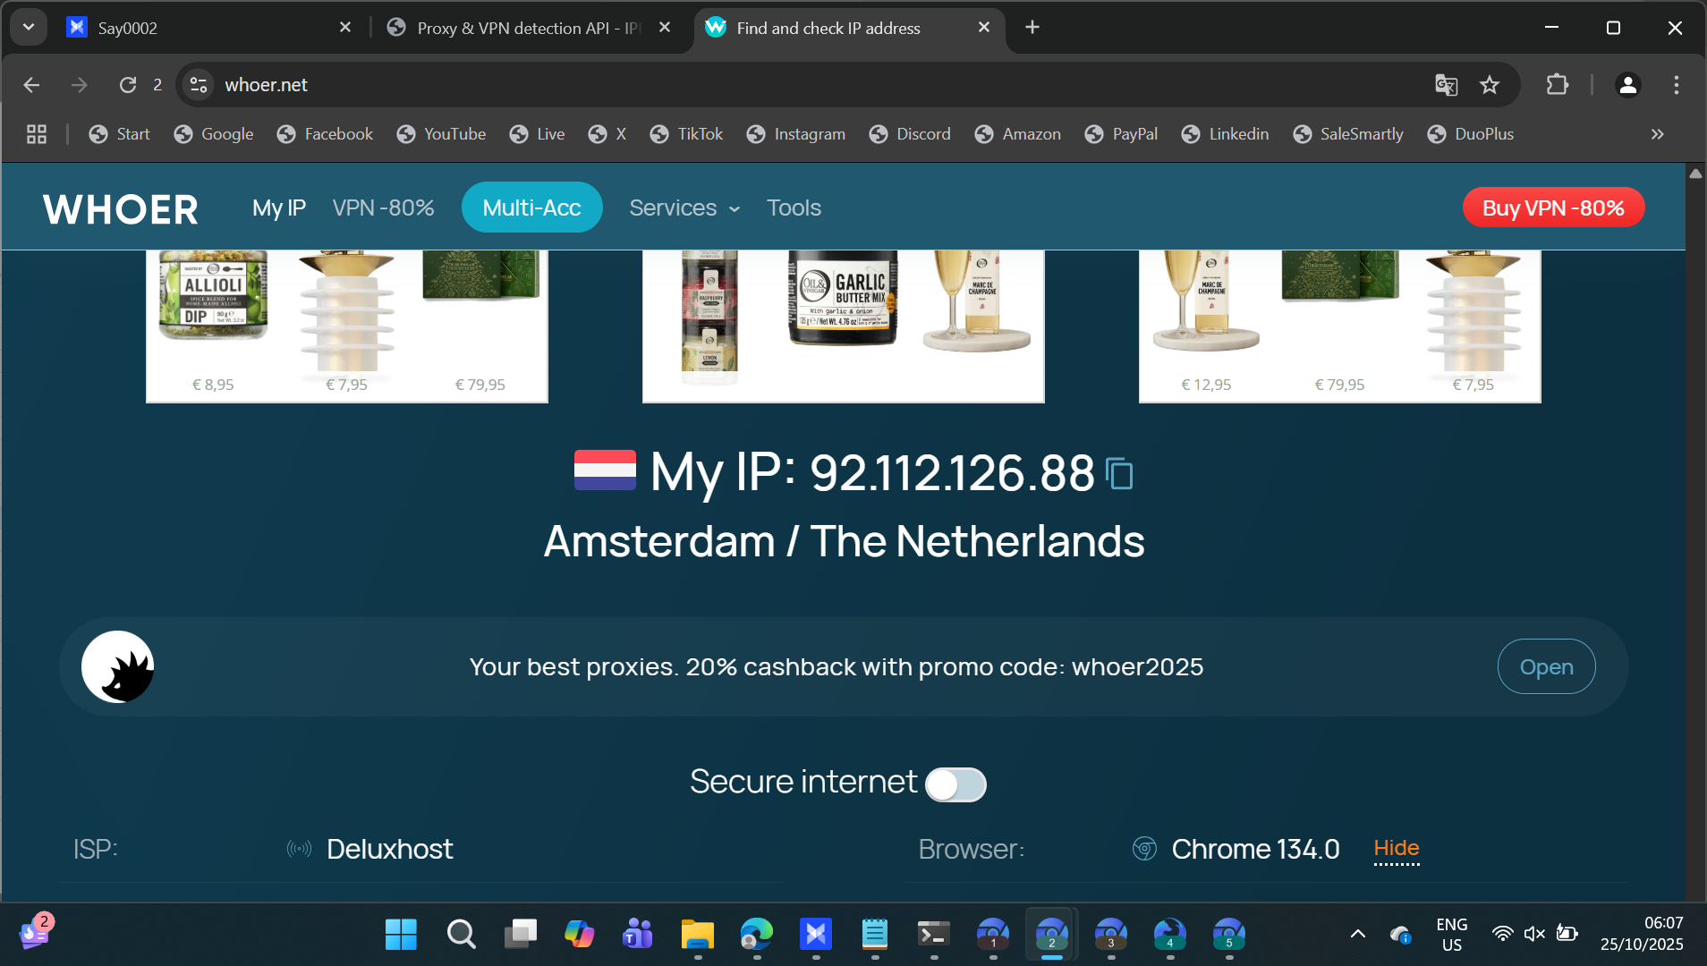Open the Windows Start menu

(401, 935)
